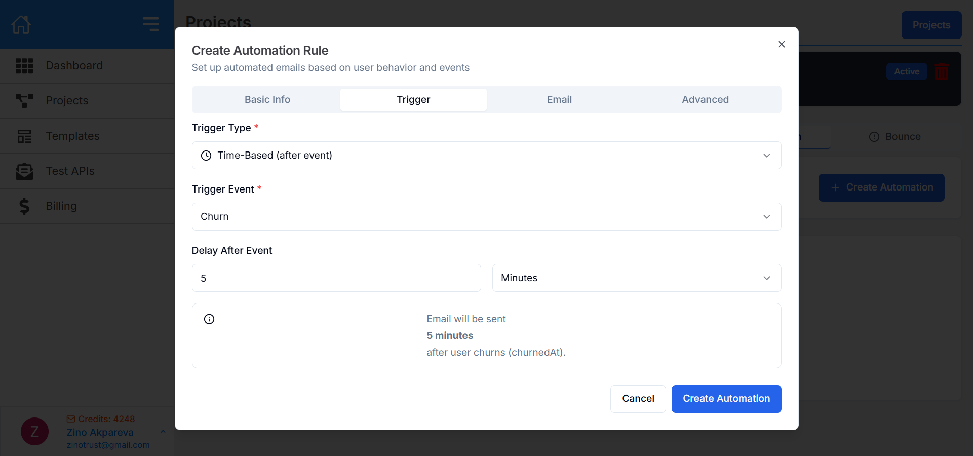Screen dimensions: 973x456
Task: Collapse the user profile chevron near Zino Akpareva
Action: pos(163,432)
